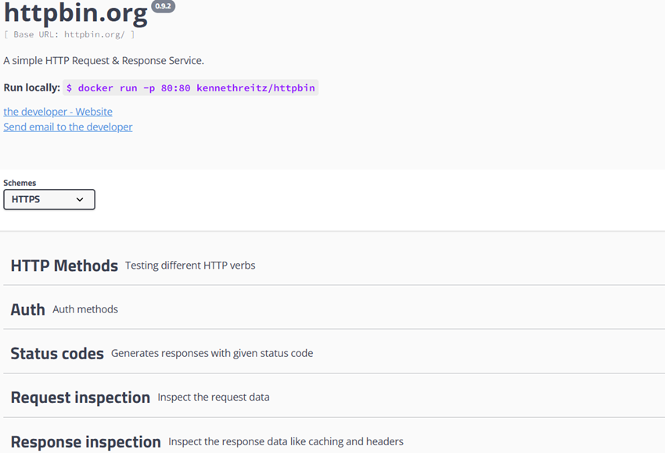Click the 'Run locally:' label
This screenshot has height=453, width=665.
pyautogui.click(x=32, y=87)
